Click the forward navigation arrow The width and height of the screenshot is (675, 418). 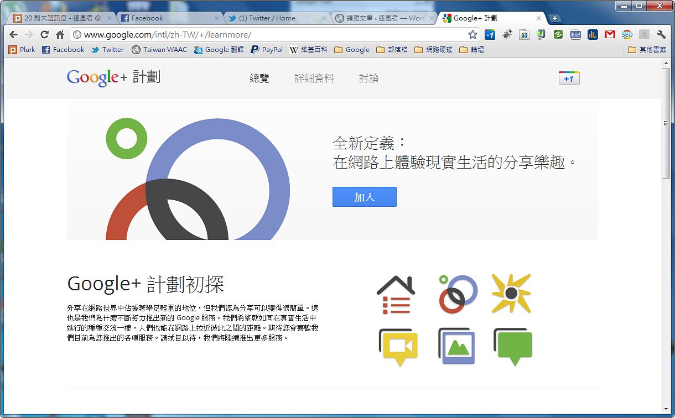coord(29,34)
